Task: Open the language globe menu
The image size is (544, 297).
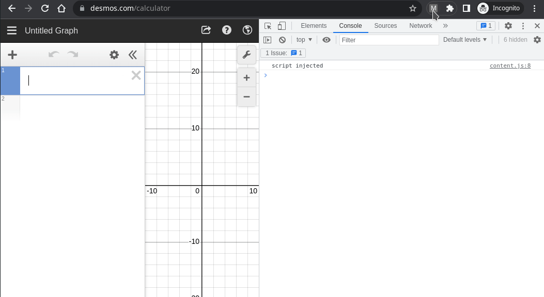Action: click(247, 30)
